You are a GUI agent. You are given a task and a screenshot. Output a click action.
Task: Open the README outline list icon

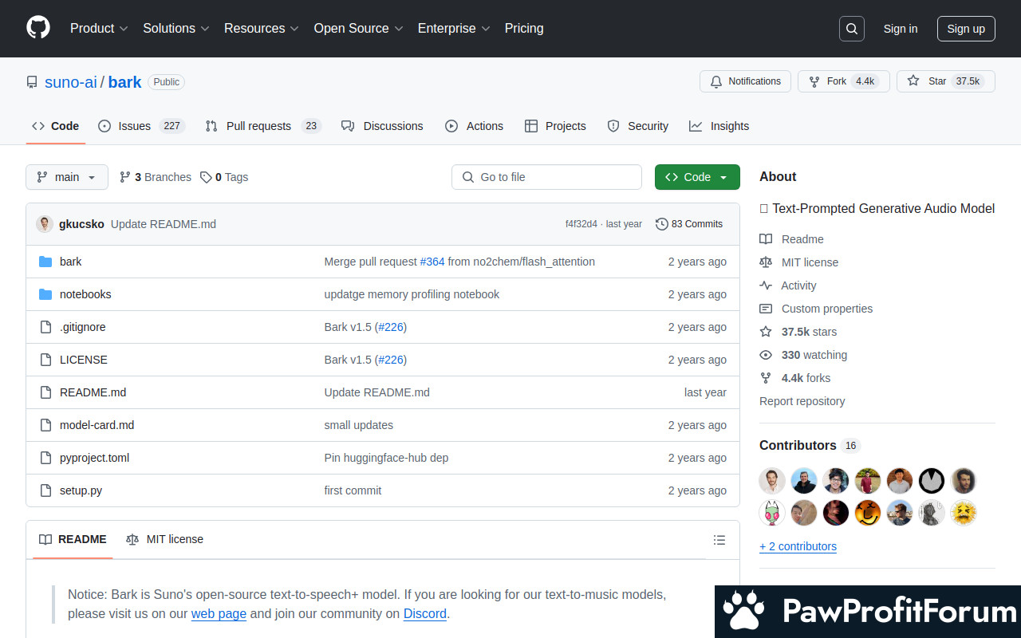(x=719, y=540)
